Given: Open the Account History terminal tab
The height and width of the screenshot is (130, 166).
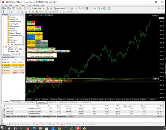Looking at the screenshot, I should coord(25,124).
